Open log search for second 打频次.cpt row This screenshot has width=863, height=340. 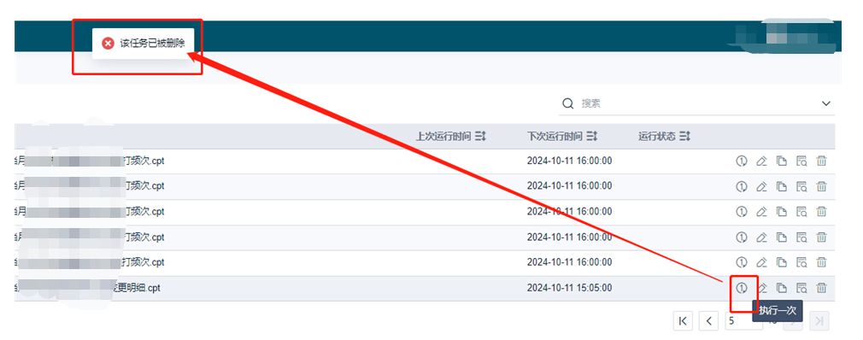pos(801,186)
